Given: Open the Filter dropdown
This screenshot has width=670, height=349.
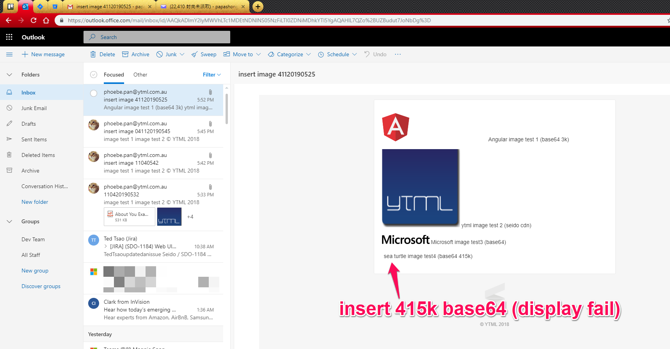Looking at the screenshot, I should click(x=212, y=75).
